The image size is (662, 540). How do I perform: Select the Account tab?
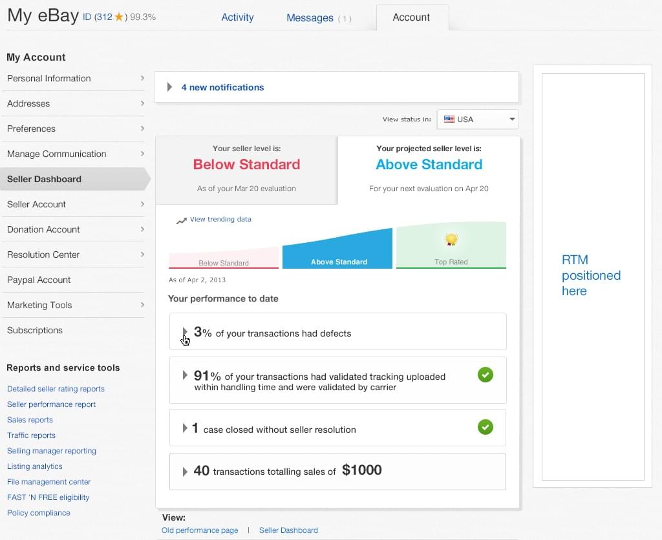[411, 17]
